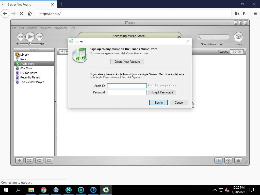This screenshot has height=195, width=260.
Task: Show hidden system tray icons chevron
Action: click(215, 190)
